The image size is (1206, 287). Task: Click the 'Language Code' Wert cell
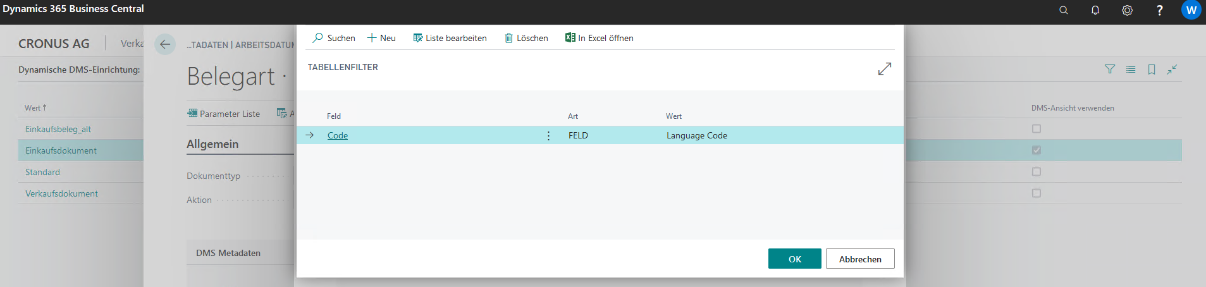point(696,136)
